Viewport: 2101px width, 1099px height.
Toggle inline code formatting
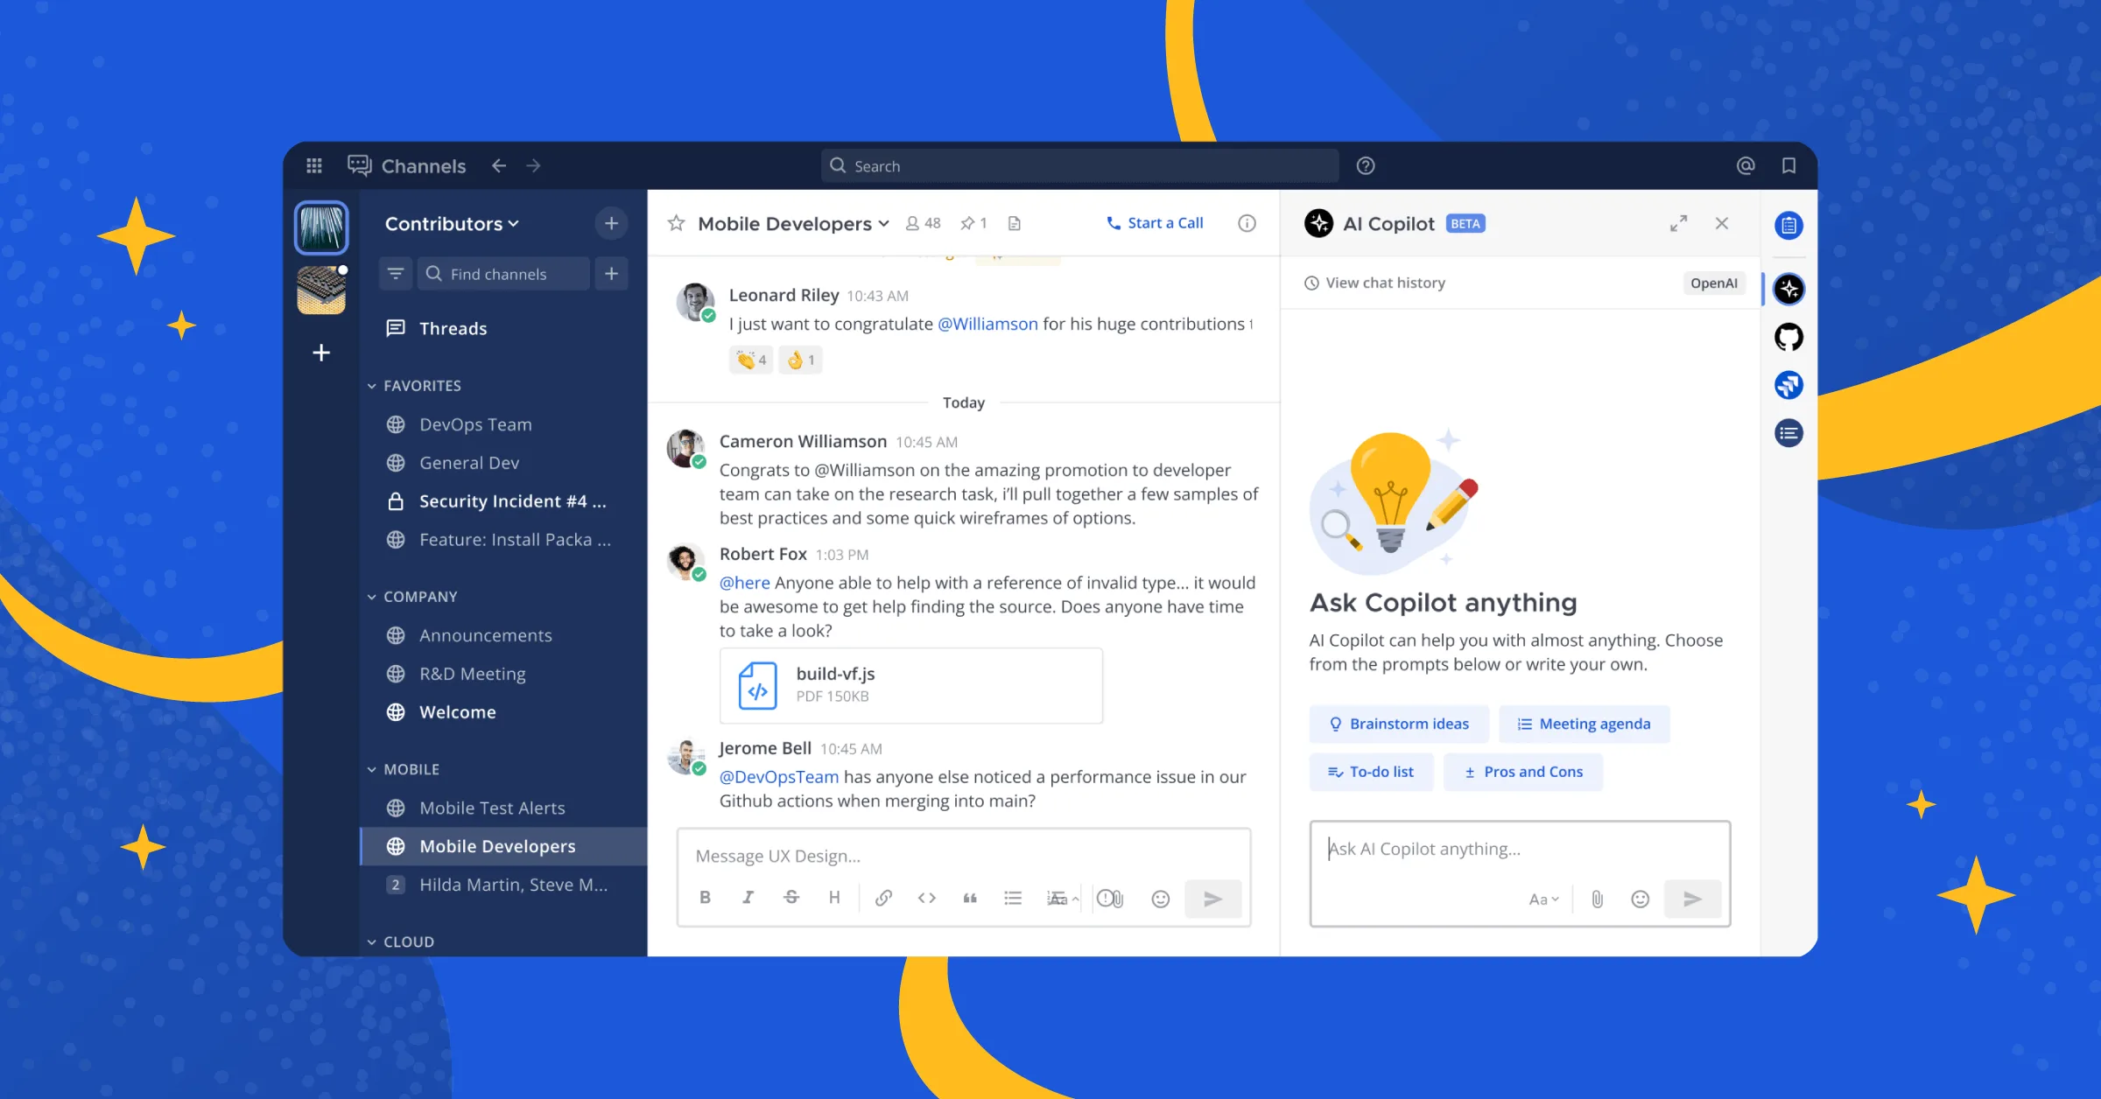pyautogui.click(x=927, y=898)
